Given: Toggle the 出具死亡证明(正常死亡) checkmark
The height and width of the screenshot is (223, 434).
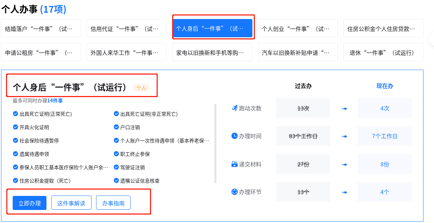Looking at the screenshot, I should [15, 114].
